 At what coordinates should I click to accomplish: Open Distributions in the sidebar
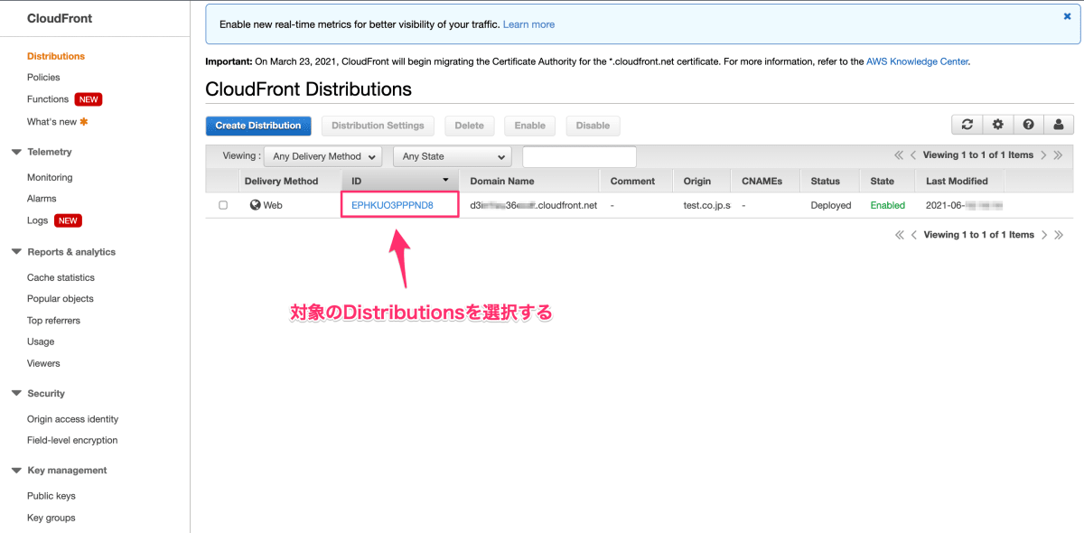pyautogui.click(x=56, y=56)
